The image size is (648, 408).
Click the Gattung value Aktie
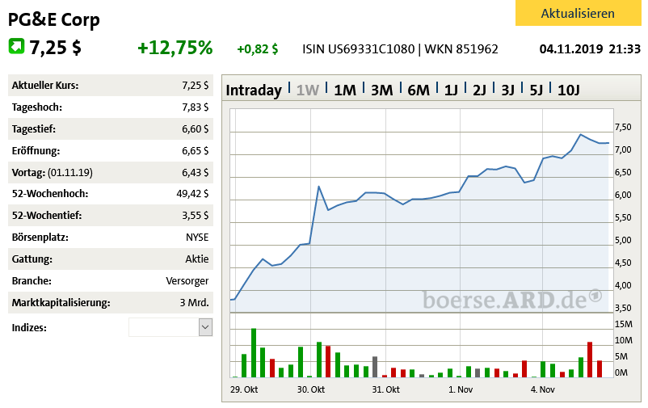[196, 259]
